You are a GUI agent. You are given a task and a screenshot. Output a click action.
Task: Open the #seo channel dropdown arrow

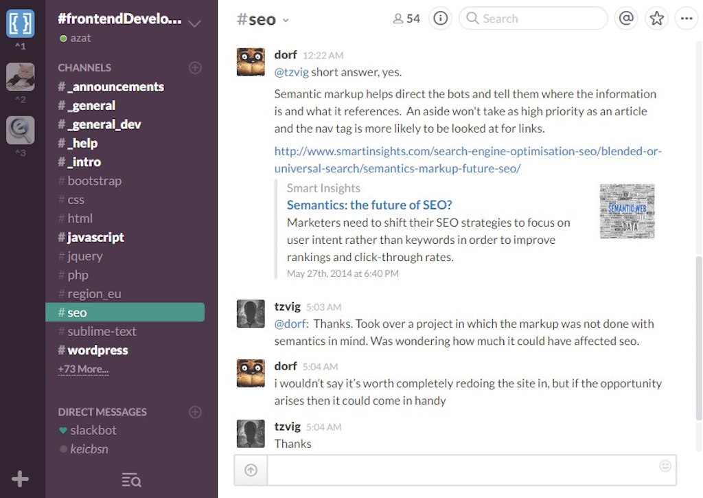(x=286, y=21)
